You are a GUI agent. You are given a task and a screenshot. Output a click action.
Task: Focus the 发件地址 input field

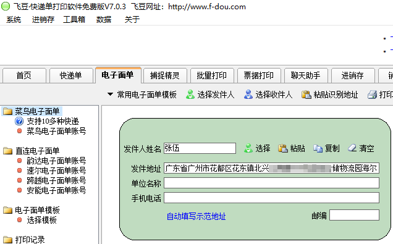271,168
